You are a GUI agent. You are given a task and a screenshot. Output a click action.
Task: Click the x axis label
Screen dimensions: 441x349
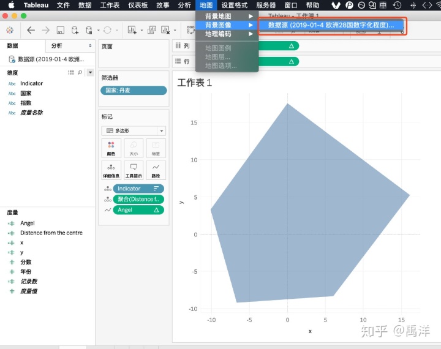(x=310, y=331)
